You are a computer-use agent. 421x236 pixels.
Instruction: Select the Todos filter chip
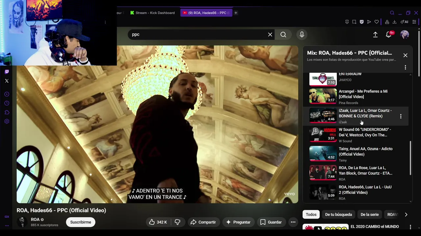[311, 215]
